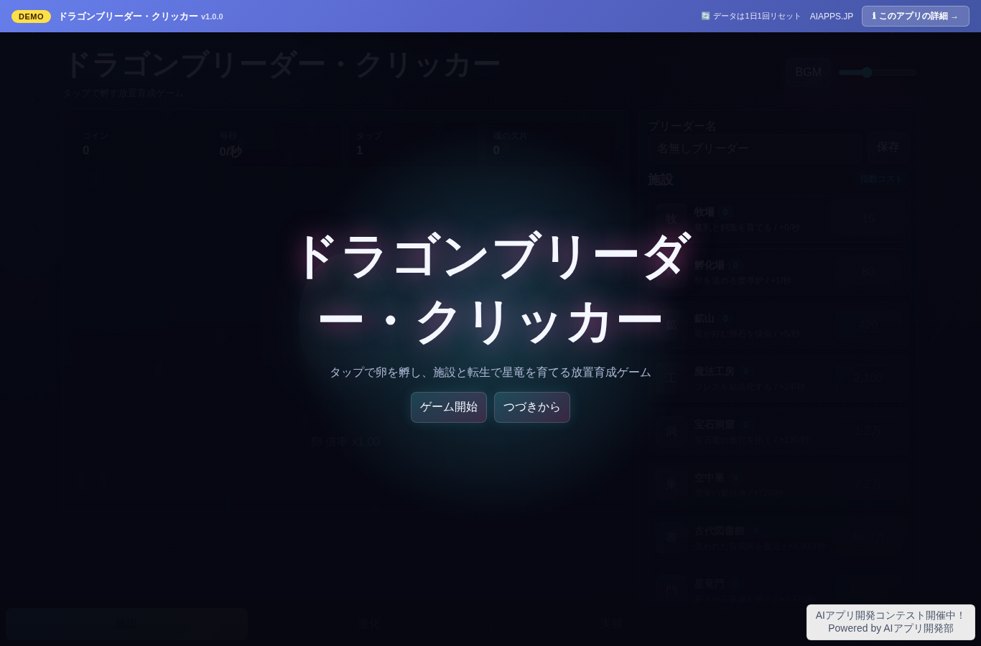Click the info icon in このアプリの詳細
The height and width of the screenshot is (646, 981).
point(874,16)
